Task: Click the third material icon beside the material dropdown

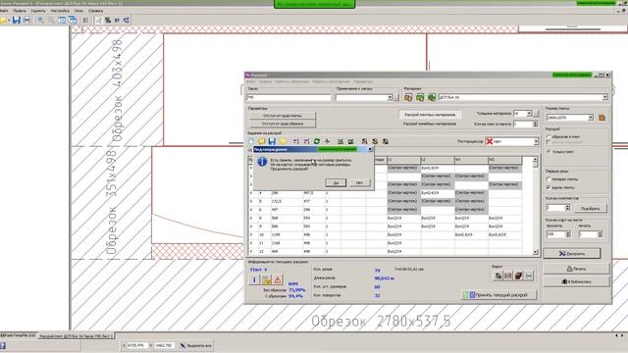Action: [x=432, y=97]
